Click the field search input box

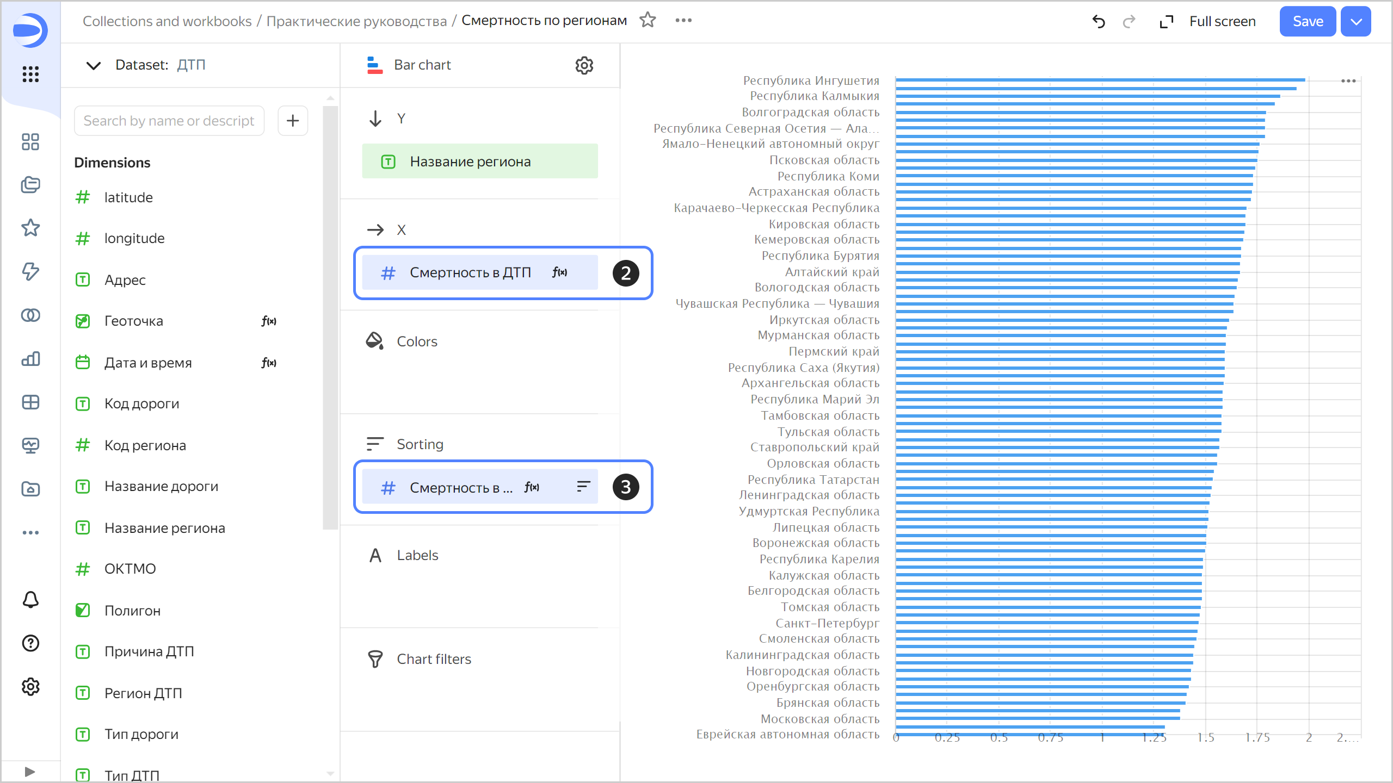click(x=169, y=120)
